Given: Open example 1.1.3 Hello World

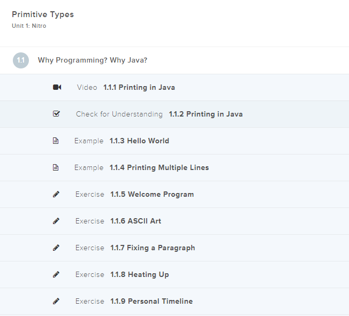Looking at the screenshot, I should tap(139, 141).
